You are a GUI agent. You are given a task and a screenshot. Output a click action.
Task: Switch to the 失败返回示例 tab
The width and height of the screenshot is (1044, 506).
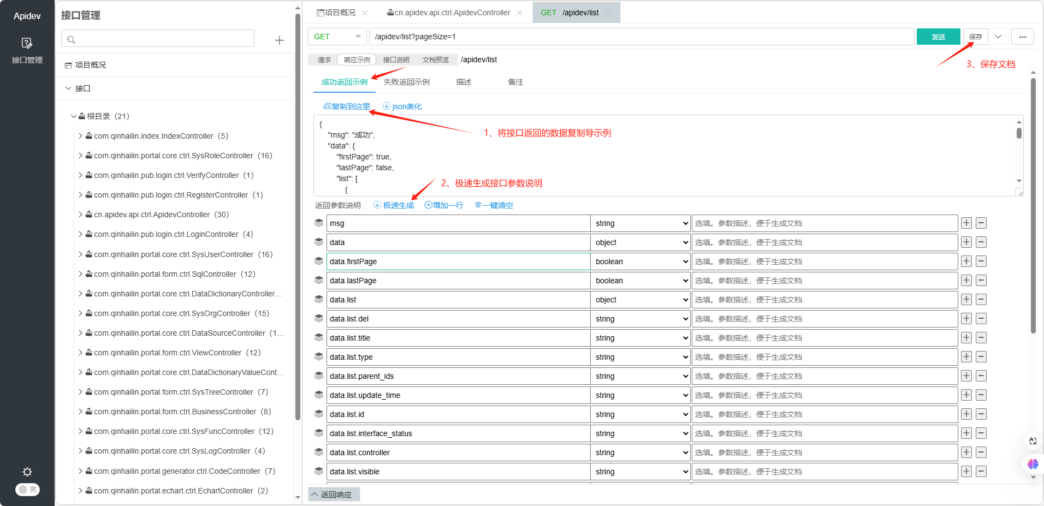[406, 82]
